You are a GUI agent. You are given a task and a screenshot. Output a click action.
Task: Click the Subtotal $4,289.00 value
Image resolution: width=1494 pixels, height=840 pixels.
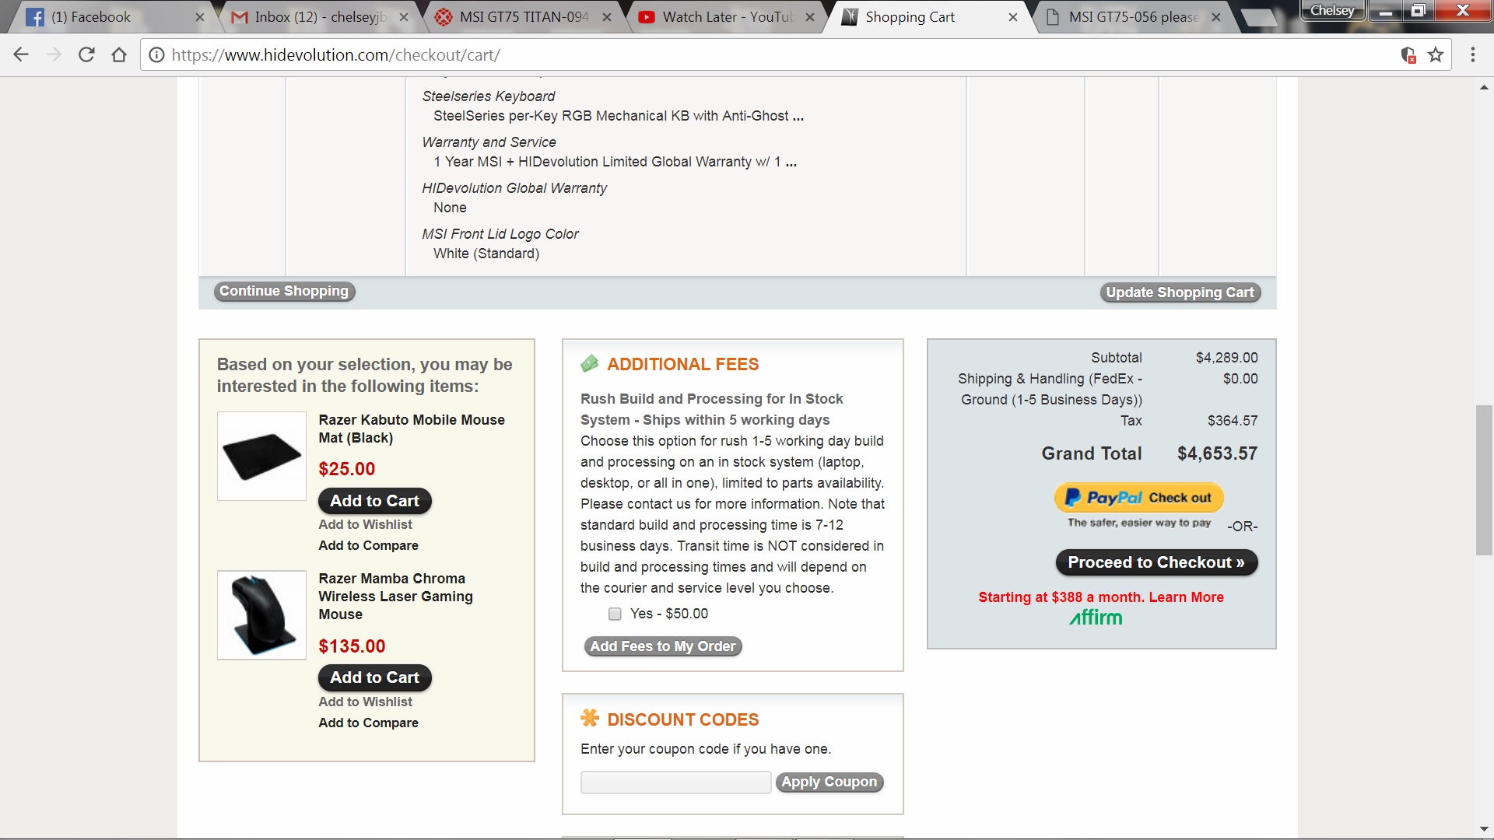pyautogui.click(x=1226, y=358)
